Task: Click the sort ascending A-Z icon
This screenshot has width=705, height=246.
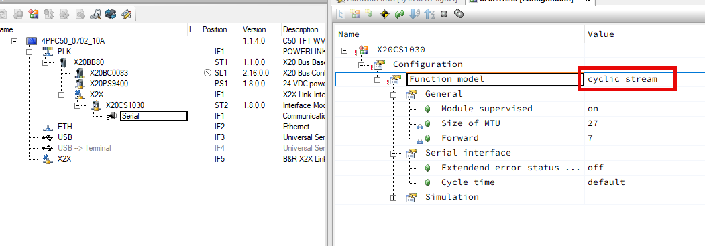Action: coord(415,14)
